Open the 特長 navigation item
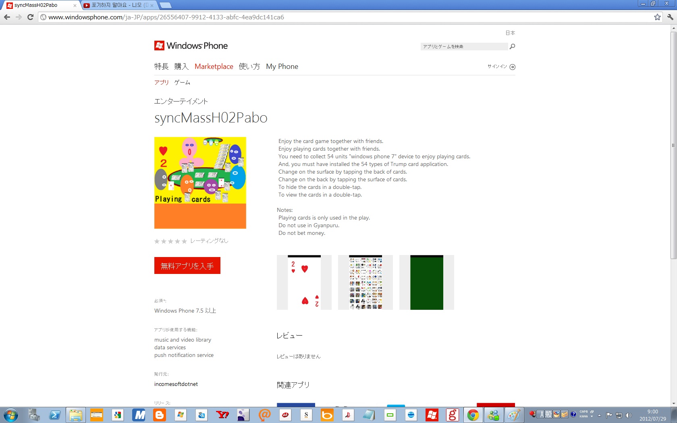 [x=161, y=66]
